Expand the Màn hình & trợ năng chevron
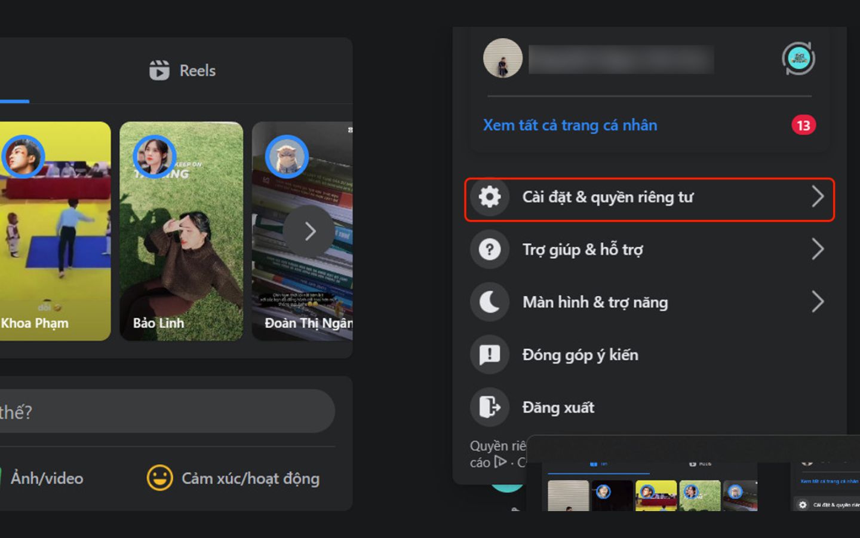Image resolution: width=860 pixels, height=538 pixels. click(818, 302)
